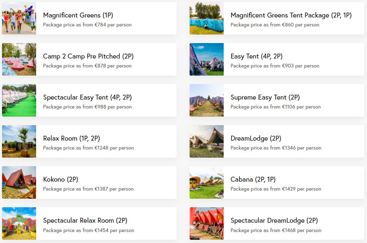Choose the Supreme Easy Tent (2P) card

point(276,100)
